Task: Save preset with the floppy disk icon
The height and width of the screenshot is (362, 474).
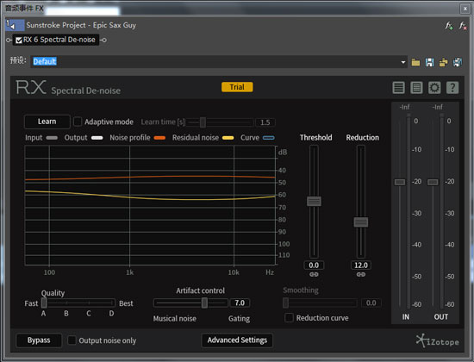Action: tap(429, 62)
